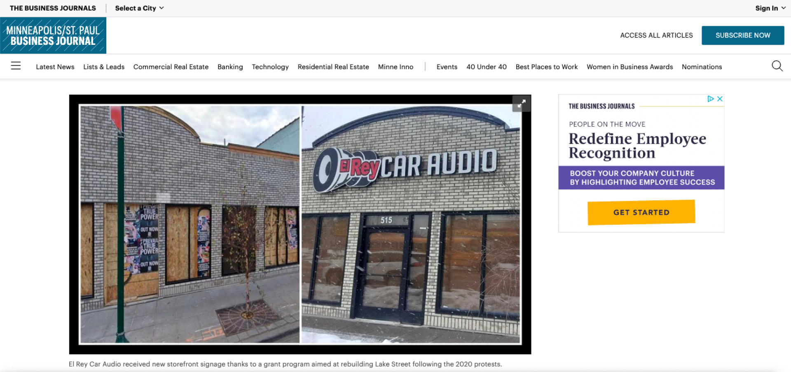Open the Latest News section

tap(55, 67)
